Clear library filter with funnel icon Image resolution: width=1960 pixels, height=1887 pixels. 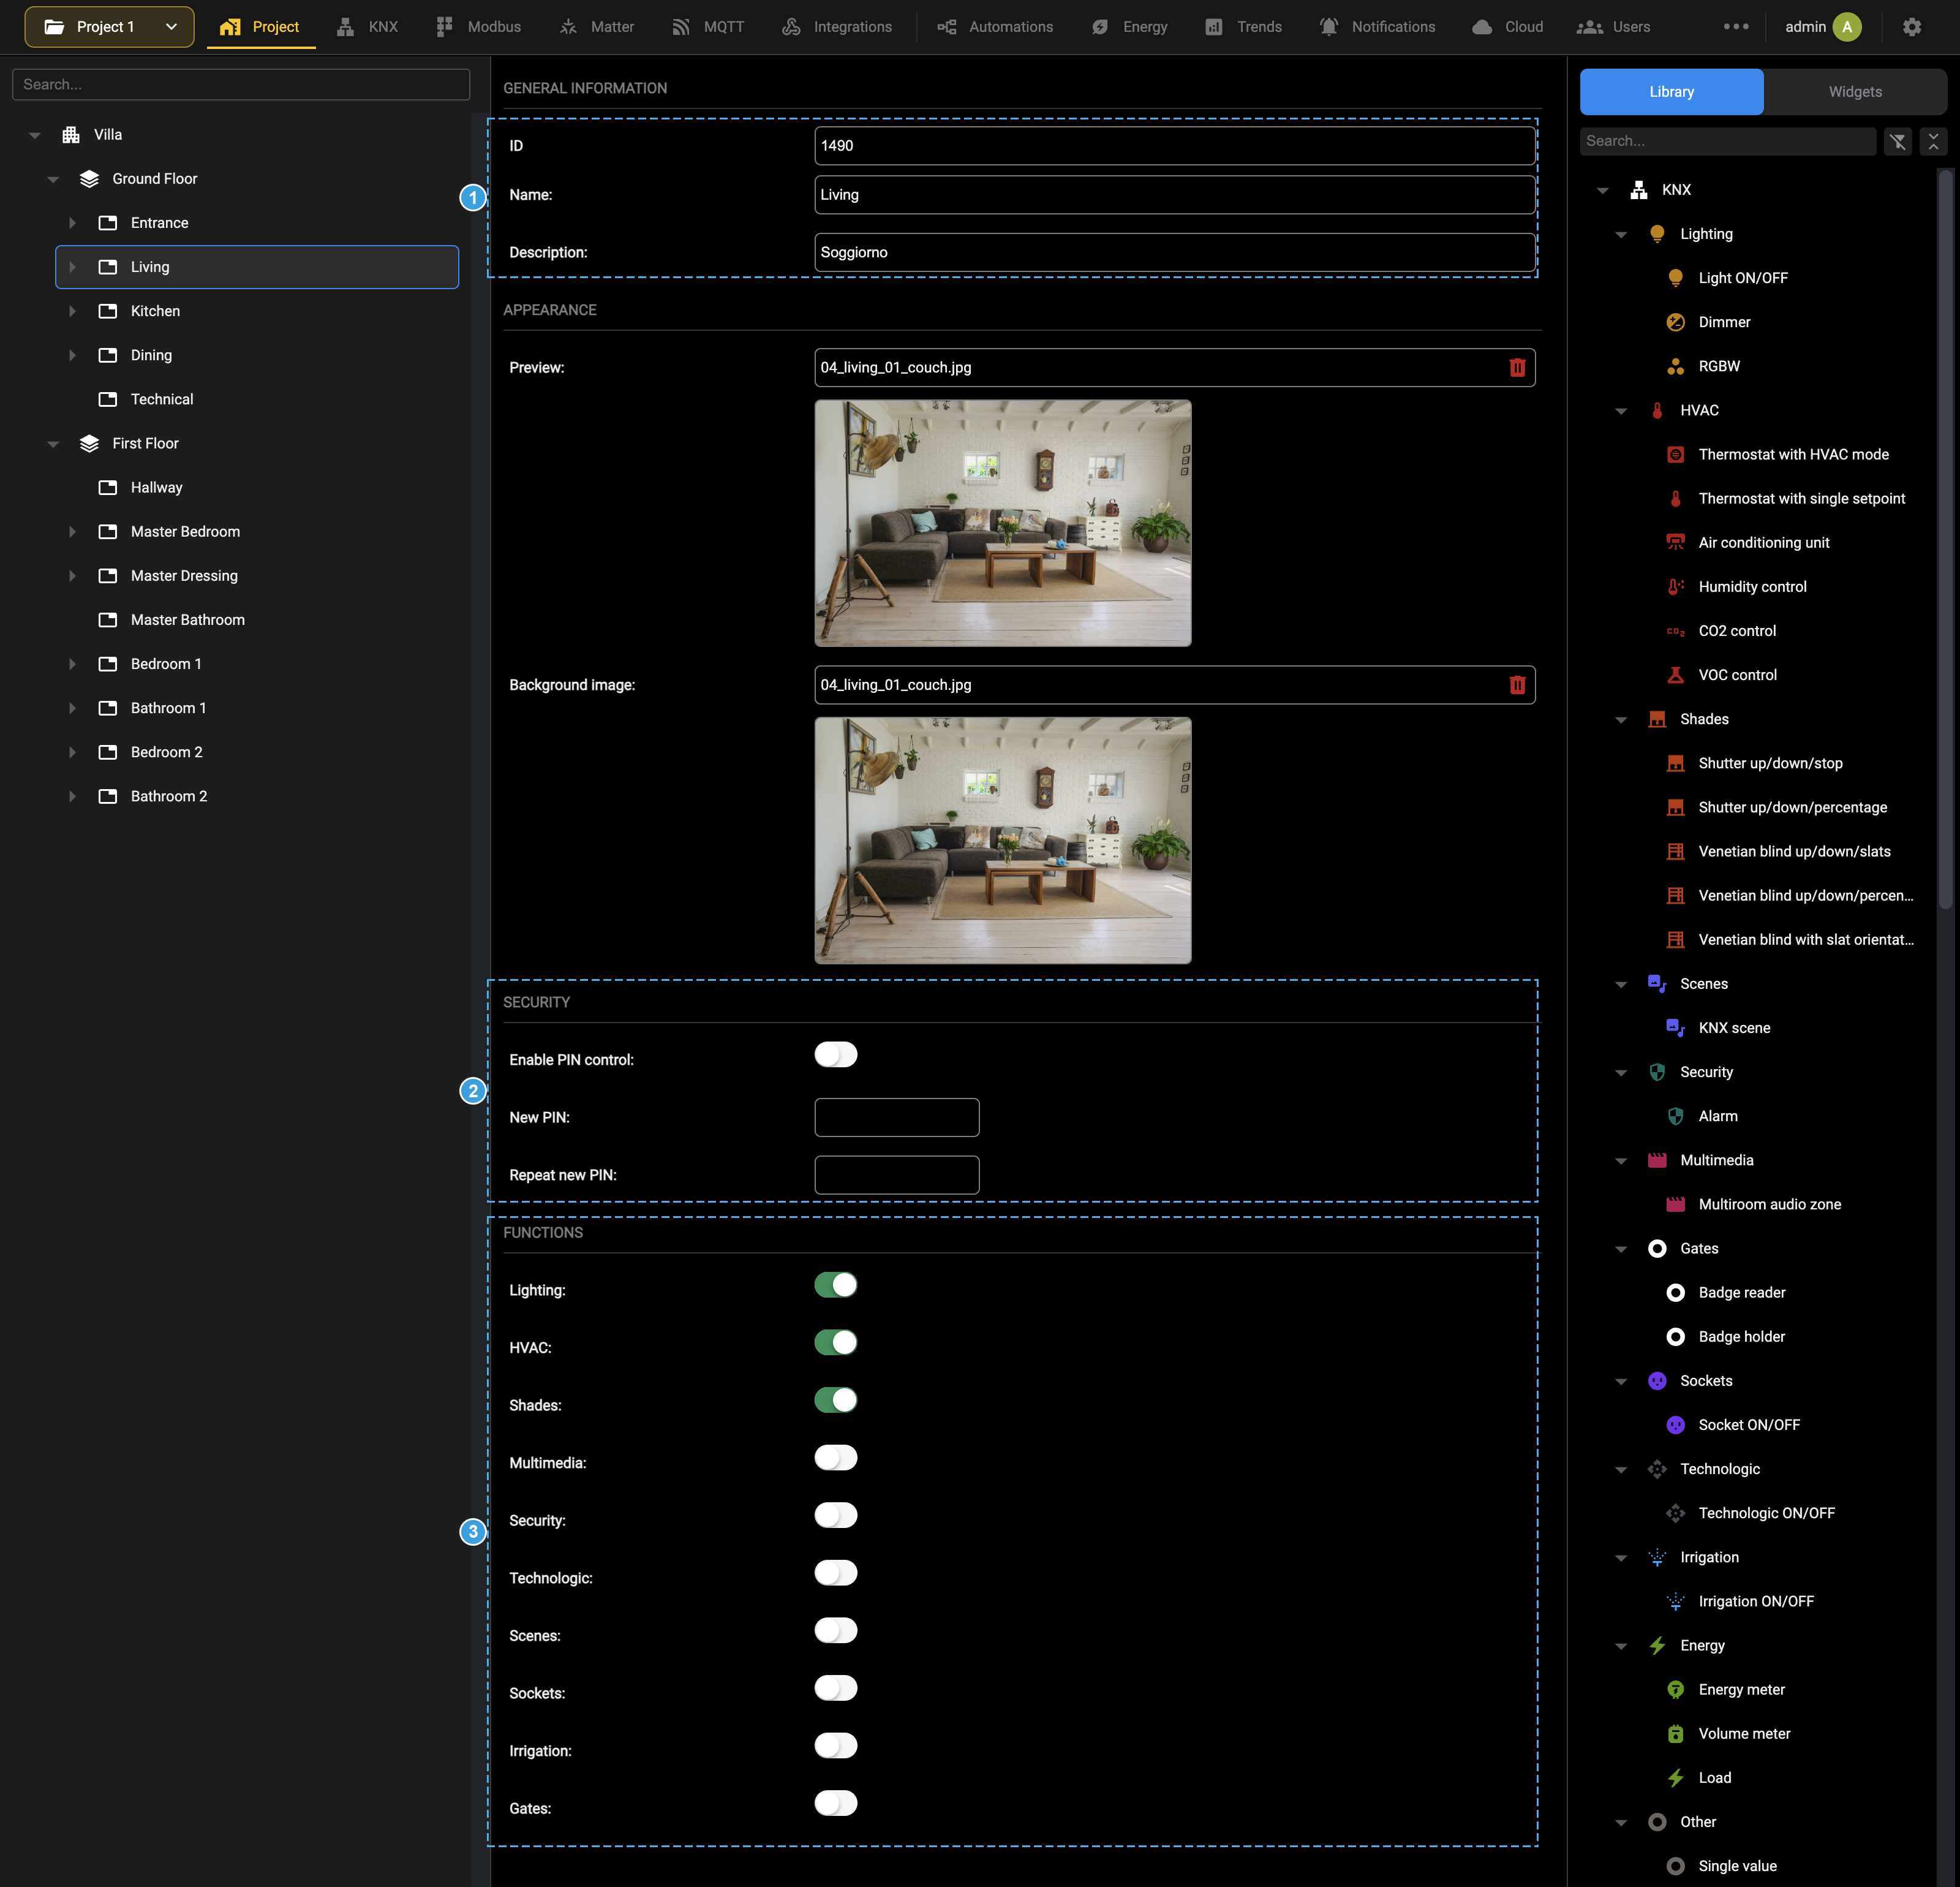tap(1897, 141)
